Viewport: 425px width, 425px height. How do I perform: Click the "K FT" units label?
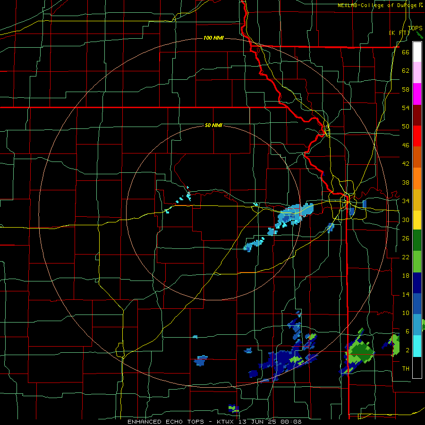[399, 33]
